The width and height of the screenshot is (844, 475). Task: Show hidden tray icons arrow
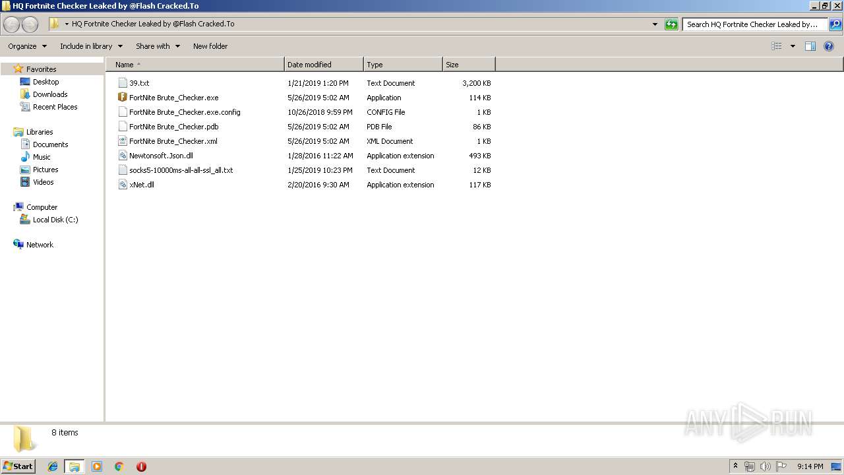[x=735, y=466]
